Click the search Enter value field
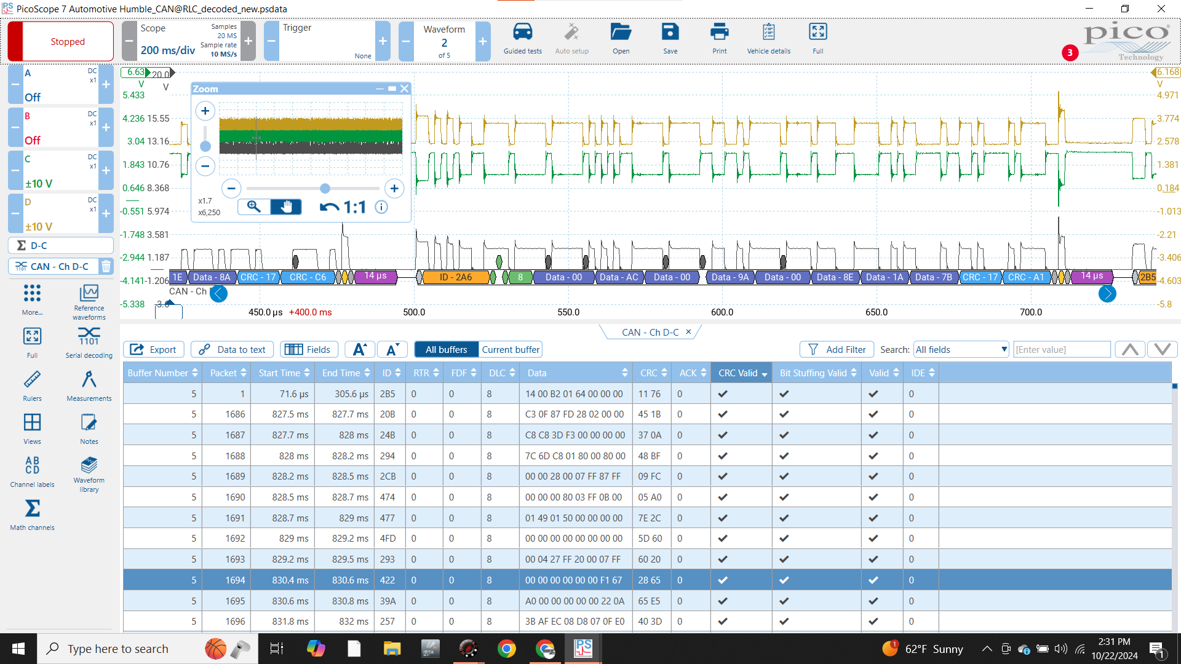Viewport: 1181px width, 664px height. (1061, 349)
